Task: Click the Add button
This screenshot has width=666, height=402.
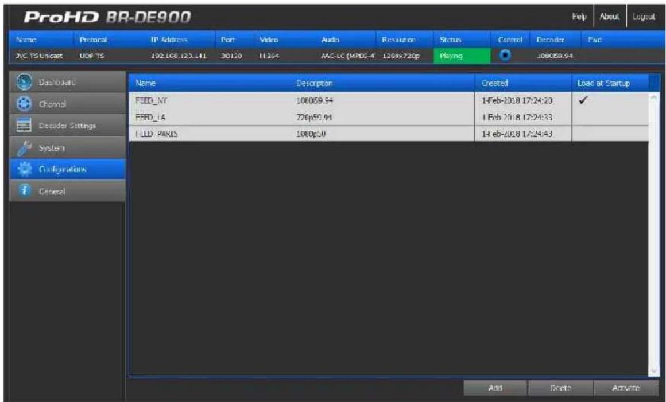Action: click(495, 388)
